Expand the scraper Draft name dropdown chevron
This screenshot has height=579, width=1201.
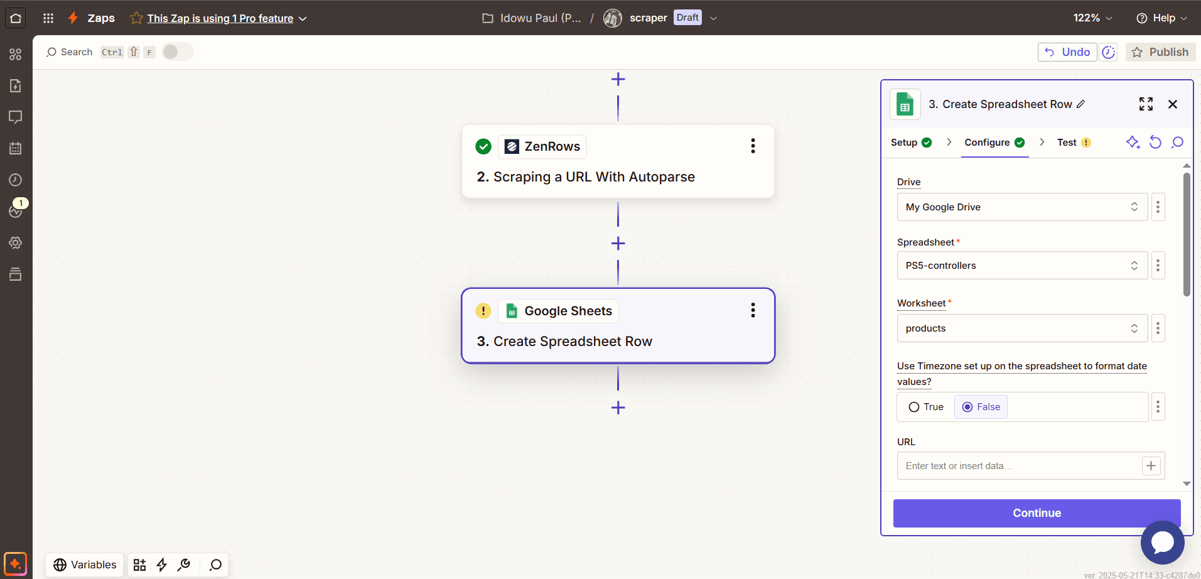713,18
